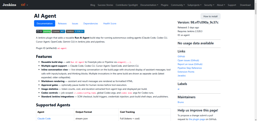Click the ai-agent artifactId code text
This screenshot has width=257, height=121.
(x=62, y=48)
